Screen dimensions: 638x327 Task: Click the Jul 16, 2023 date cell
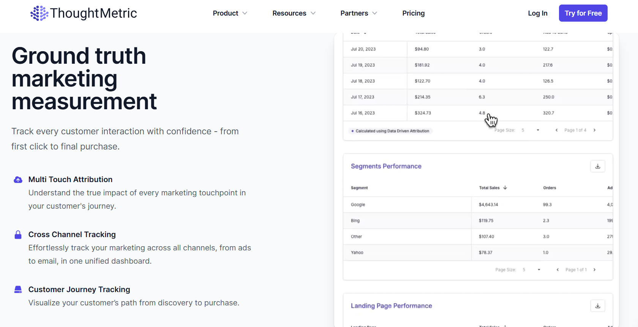click(363, 113)
